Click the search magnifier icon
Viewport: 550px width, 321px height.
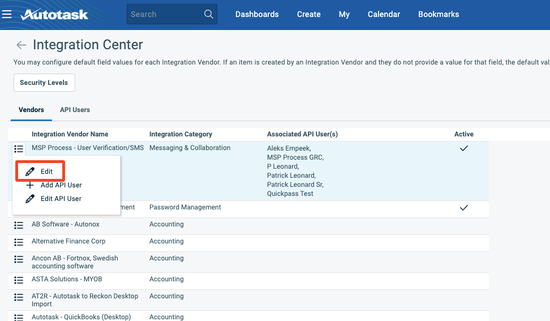pos(208,14)
